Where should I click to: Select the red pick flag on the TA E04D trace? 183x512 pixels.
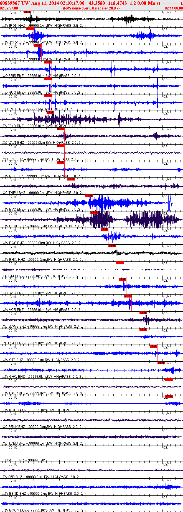coord(50,112)
